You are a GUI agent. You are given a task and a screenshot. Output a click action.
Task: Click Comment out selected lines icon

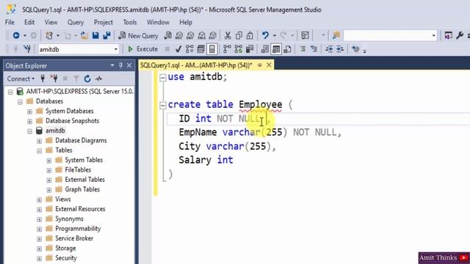click(303, 49)
